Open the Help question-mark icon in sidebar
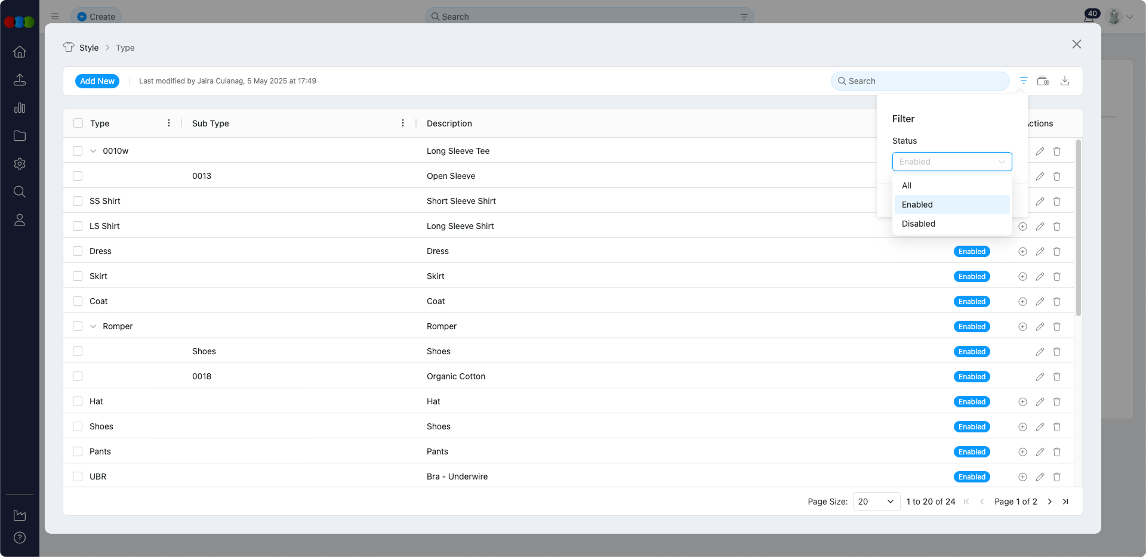This screenshot has width=1146, height=557. (x=20, y=537)
